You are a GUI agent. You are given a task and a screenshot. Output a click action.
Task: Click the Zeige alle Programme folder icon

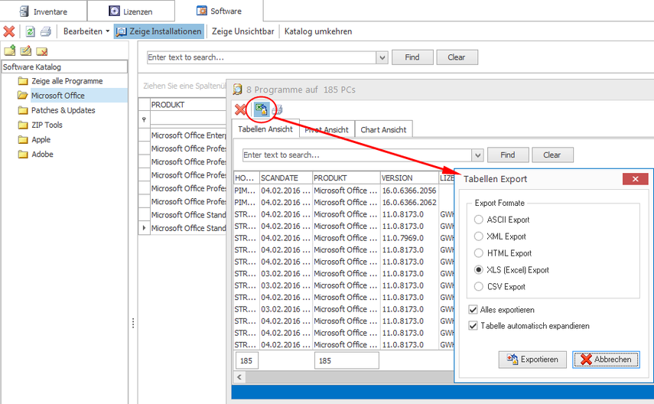pyautogui.click(x=23, y=81)
